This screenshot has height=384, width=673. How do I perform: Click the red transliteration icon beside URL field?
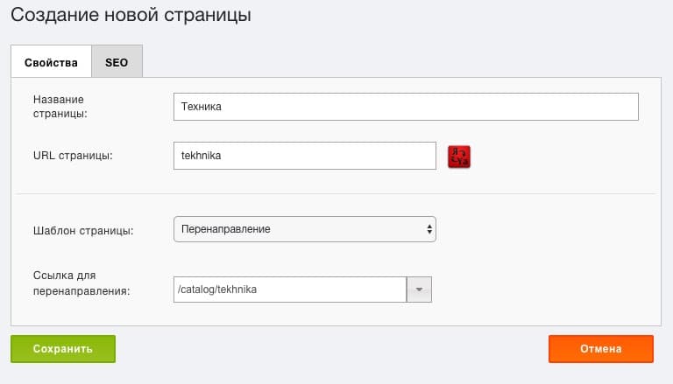(459, 157)
